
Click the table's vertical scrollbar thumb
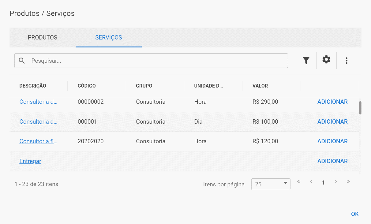[360, 108]
